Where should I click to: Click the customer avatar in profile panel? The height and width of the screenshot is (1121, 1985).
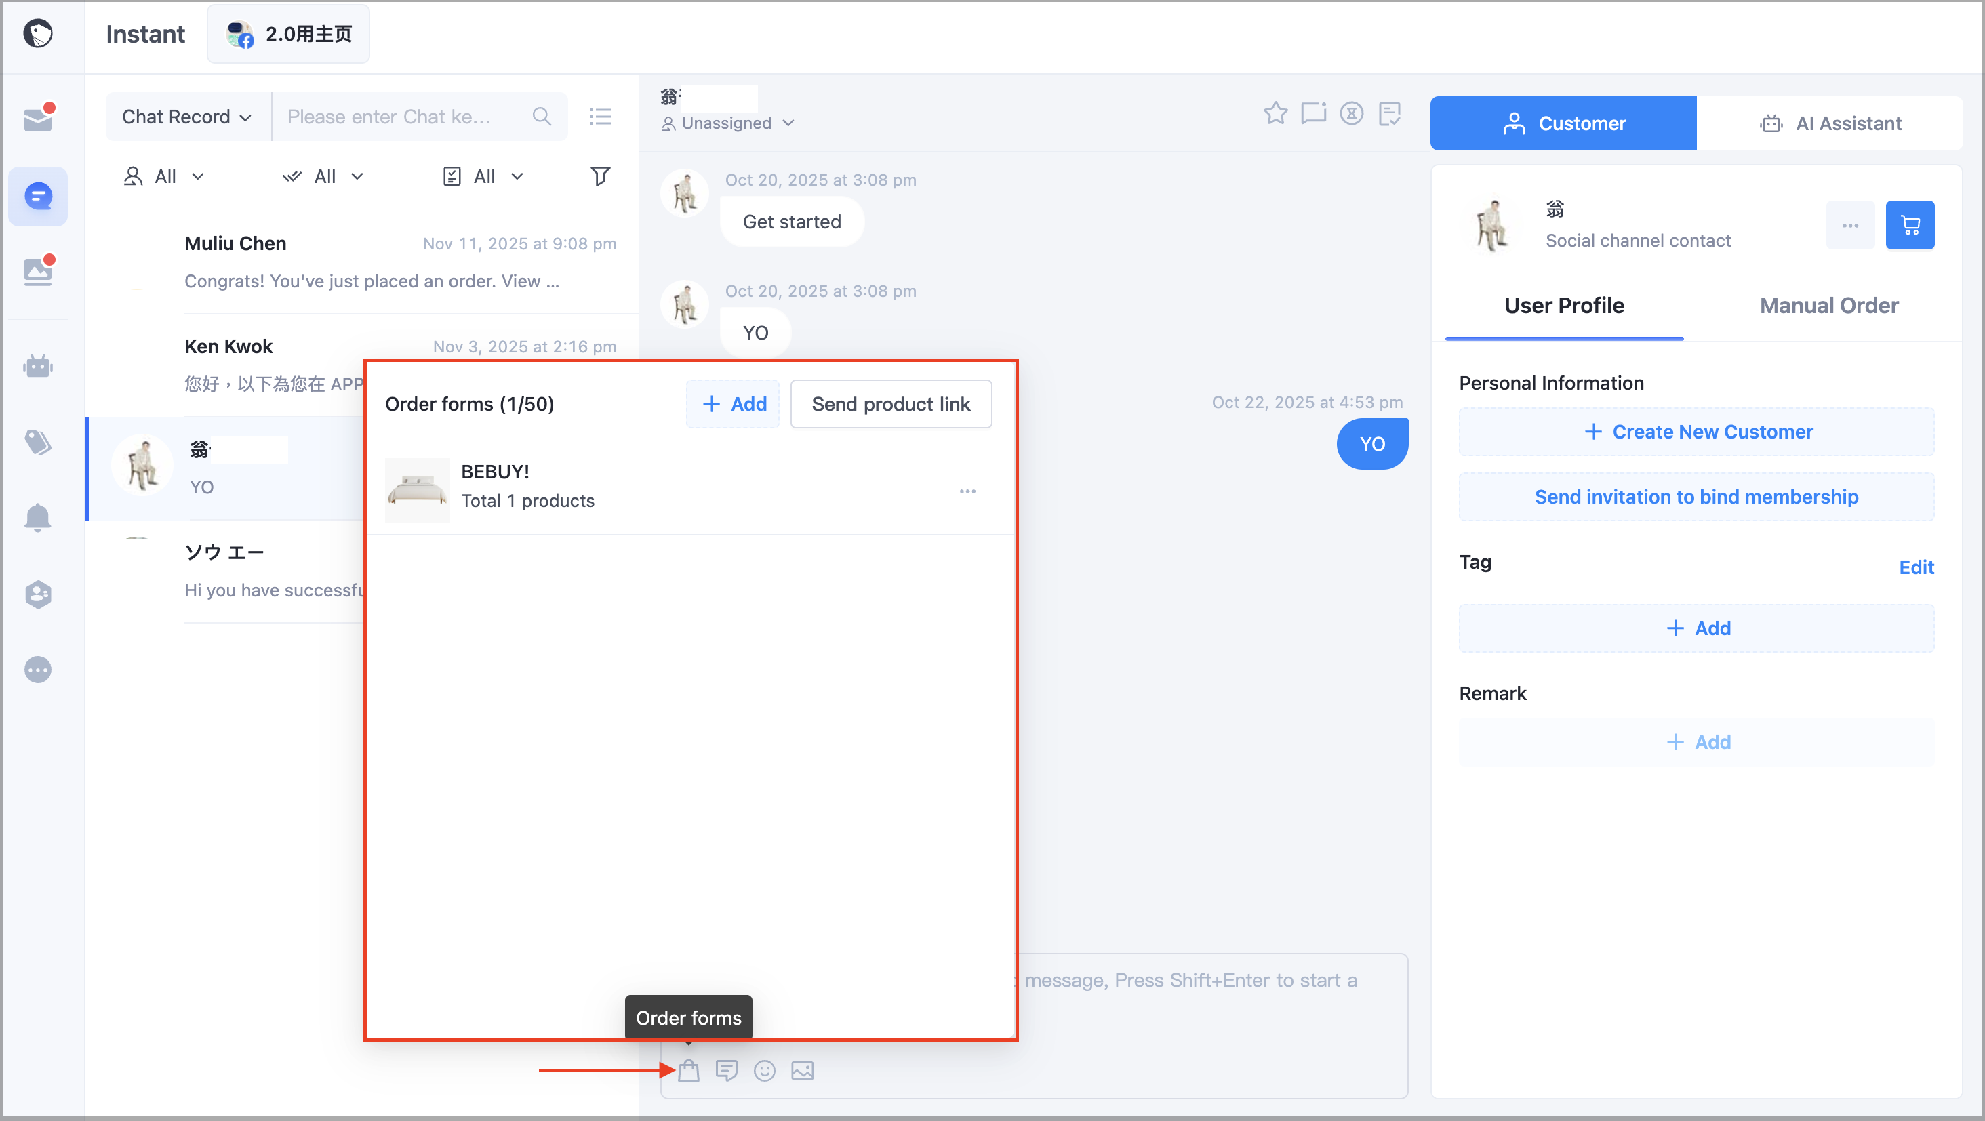[1493, 225]
